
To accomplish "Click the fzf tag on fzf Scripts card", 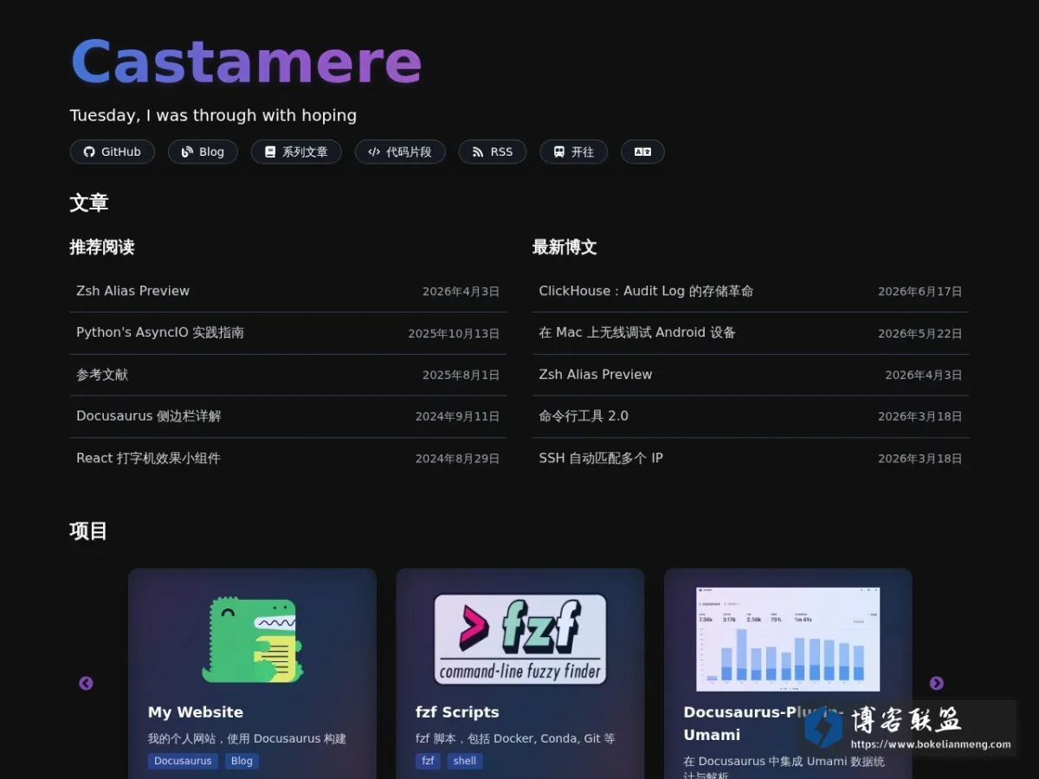I will coord(428,761).
